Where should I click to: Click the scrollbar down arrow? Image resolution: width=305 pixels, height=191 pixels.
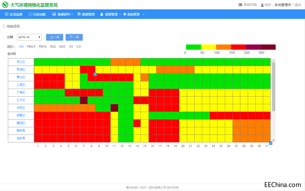(x=274, y=140)
